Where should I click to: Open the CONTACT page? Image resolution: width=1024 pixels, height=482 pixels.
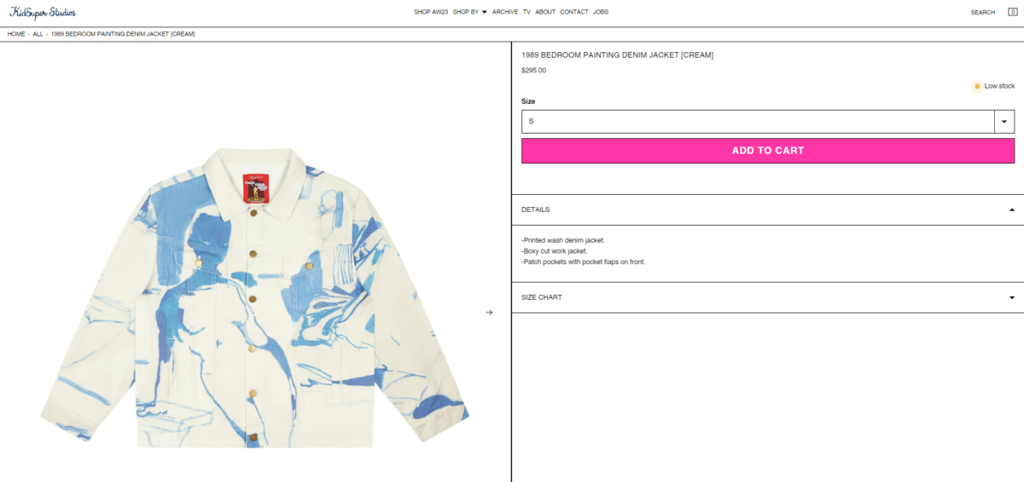tap(574, 12)
